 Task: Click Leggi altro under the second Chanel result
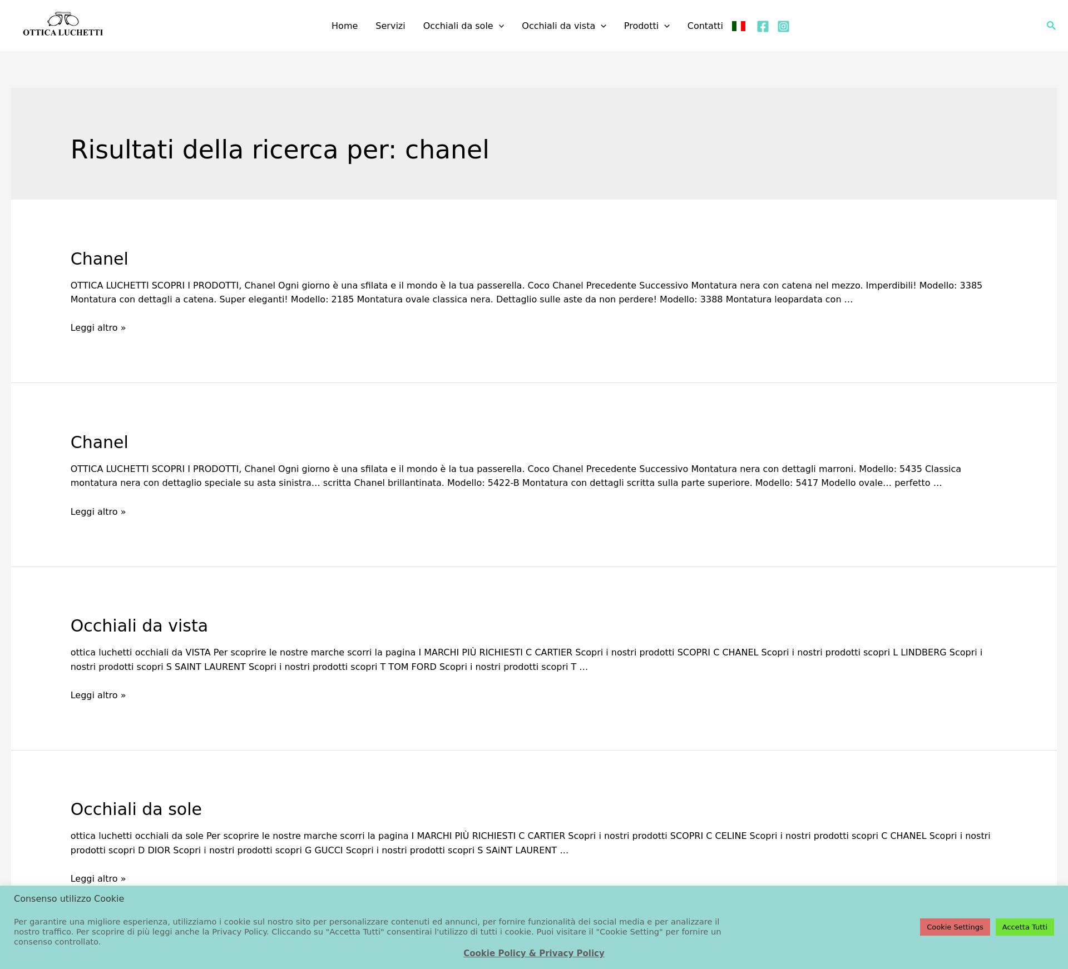(98, 511)
